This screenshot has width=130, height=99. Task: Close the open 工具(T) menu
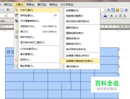pos(19,4)
